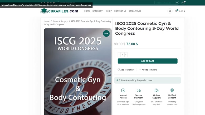205x115 pixels.
Task: Expand the Category menu dropdown
Action: (98, 11)
